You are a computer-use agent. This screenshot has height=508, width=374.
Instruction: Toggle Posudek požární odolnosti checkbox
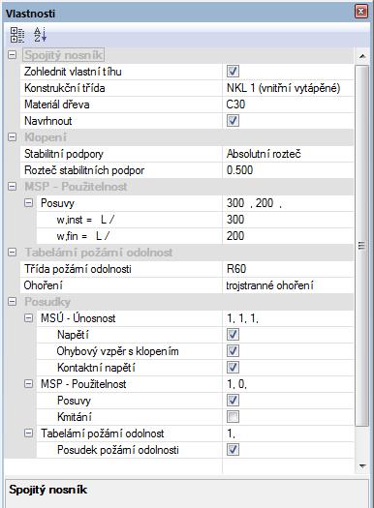(233, 450)
